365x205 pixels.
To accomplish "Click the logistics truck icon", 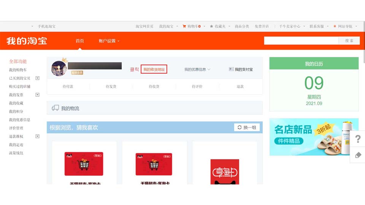I will coord(55,108).
